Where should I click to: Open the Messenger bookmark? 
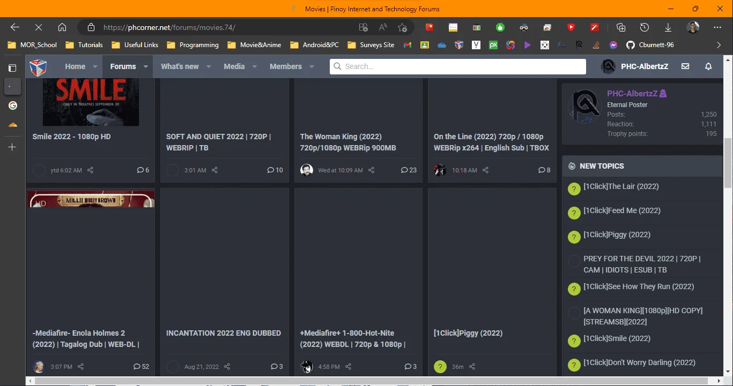click(x=613, y=45)
